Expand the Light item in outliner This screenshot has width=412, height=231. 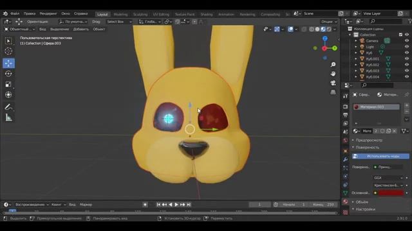point(356,47)
